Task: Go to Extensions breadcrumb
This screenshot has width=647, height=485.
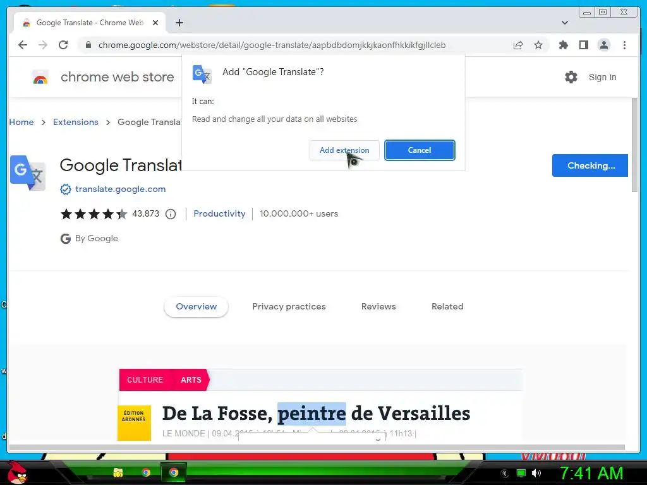Action: pos(76,122)
